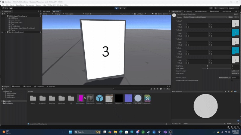Open the Animation tab
This screenshot has height=135, width=241.
pyautogui.click(x=39, y=86)
